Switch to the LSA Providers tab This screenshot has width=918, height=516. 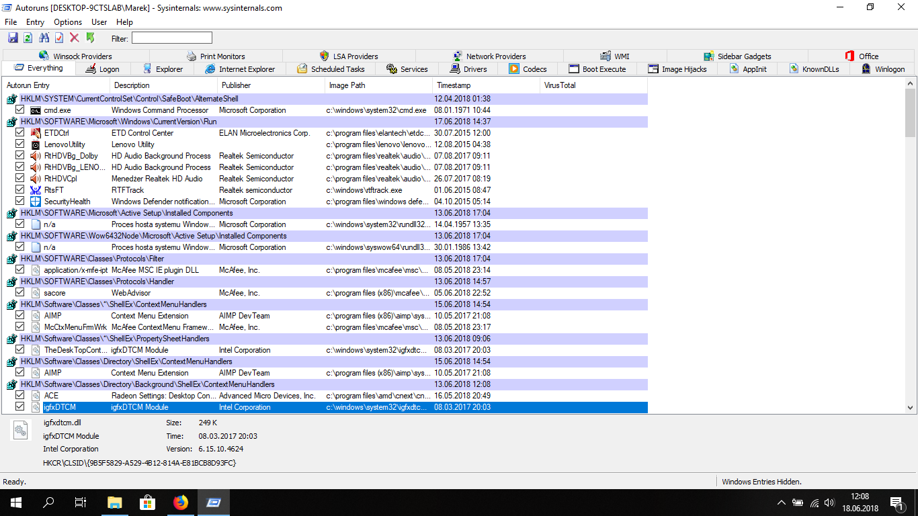tap(349, 56)
